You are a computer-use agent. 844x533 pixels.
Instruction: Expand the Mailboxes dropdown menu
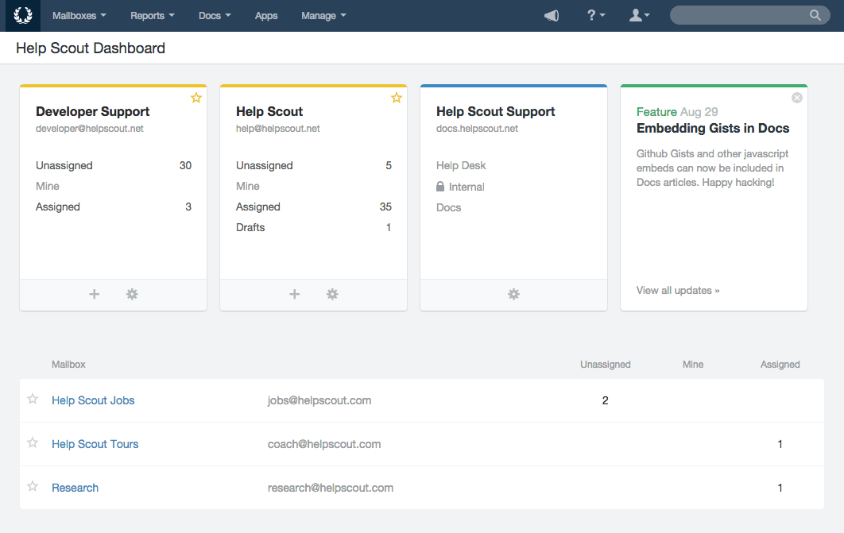[79, 16]
